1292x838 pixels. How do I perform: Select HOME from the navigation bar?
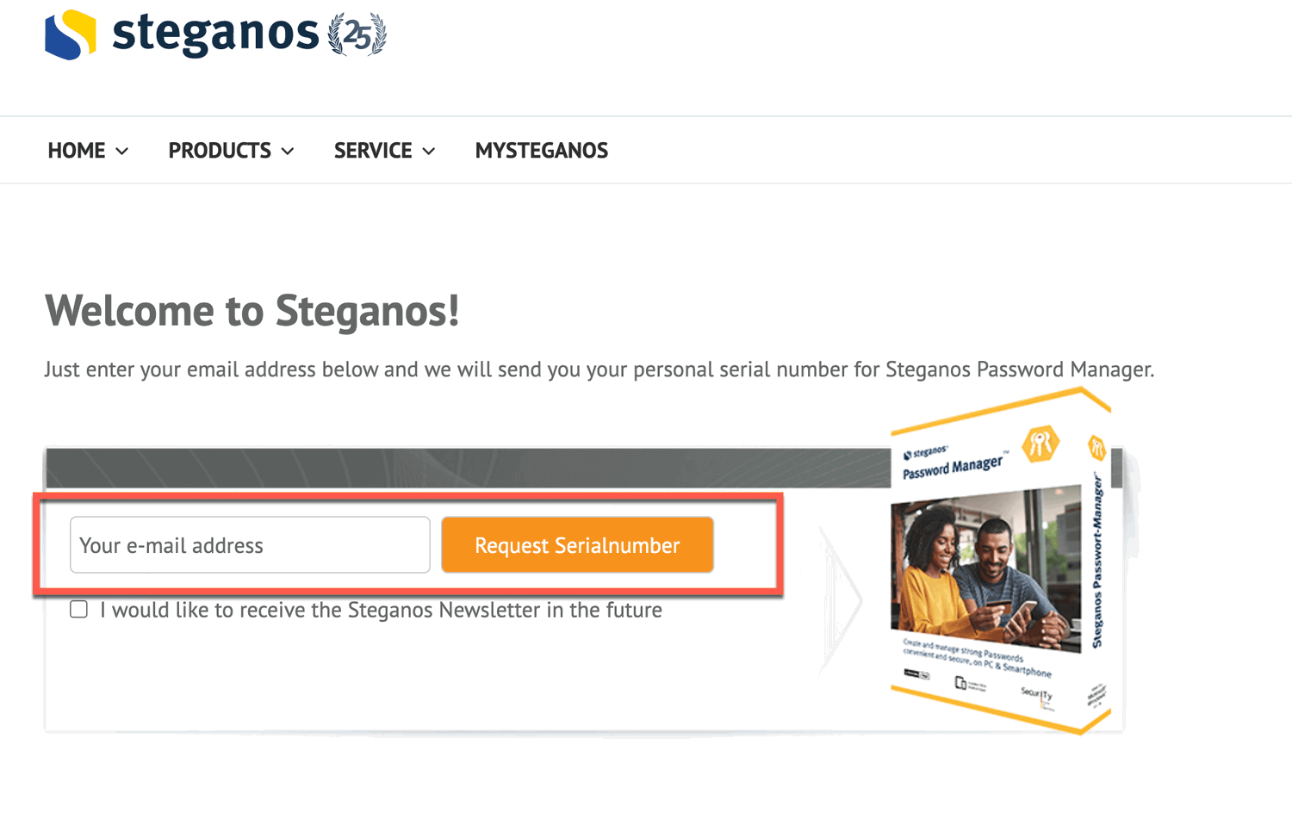click(x=76, y=150)
